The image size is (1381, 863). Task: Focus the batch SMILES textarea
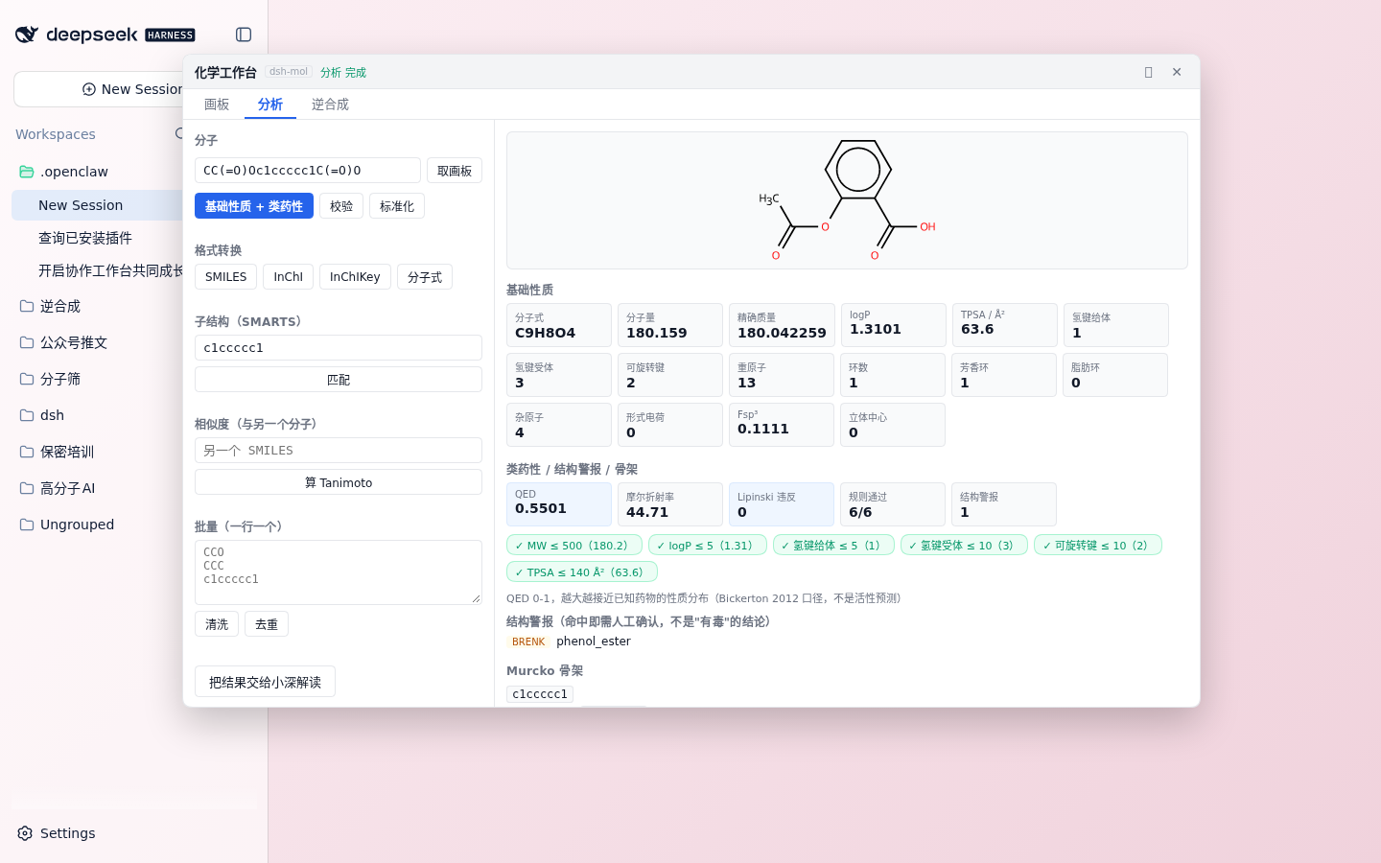(x=339, y=572)
